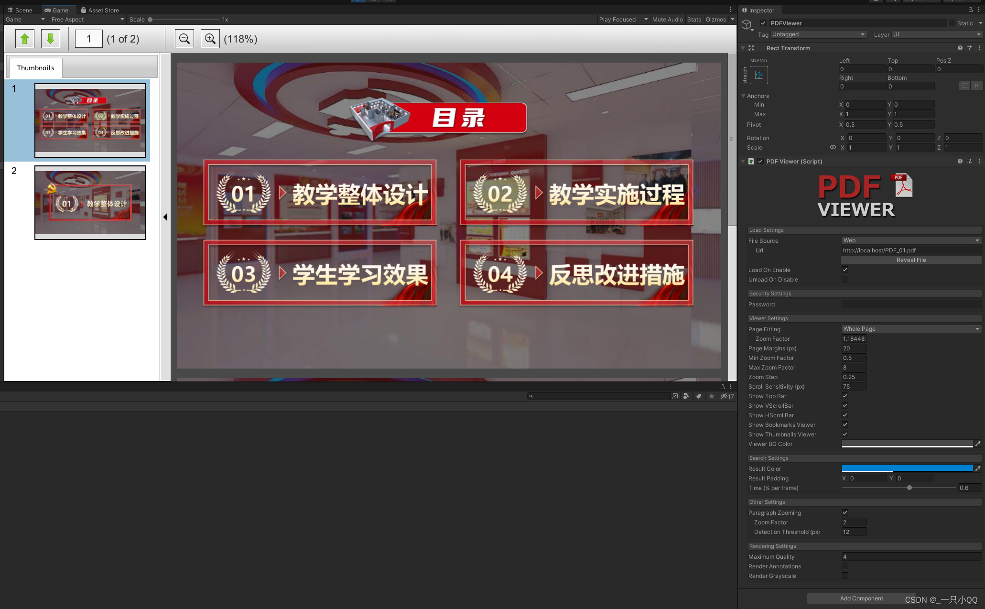The image size is (985, 609).
Task: Click the green up arrow previous page button
Action: [x=25, y=39]
